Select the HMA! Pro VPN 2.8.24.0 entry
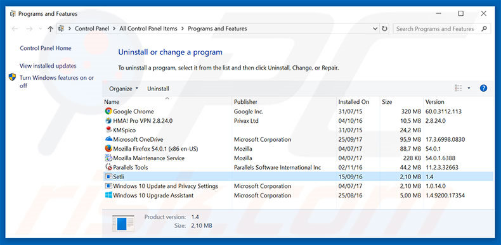Screen dimensions: 501x245 click(x=143, y=120)
